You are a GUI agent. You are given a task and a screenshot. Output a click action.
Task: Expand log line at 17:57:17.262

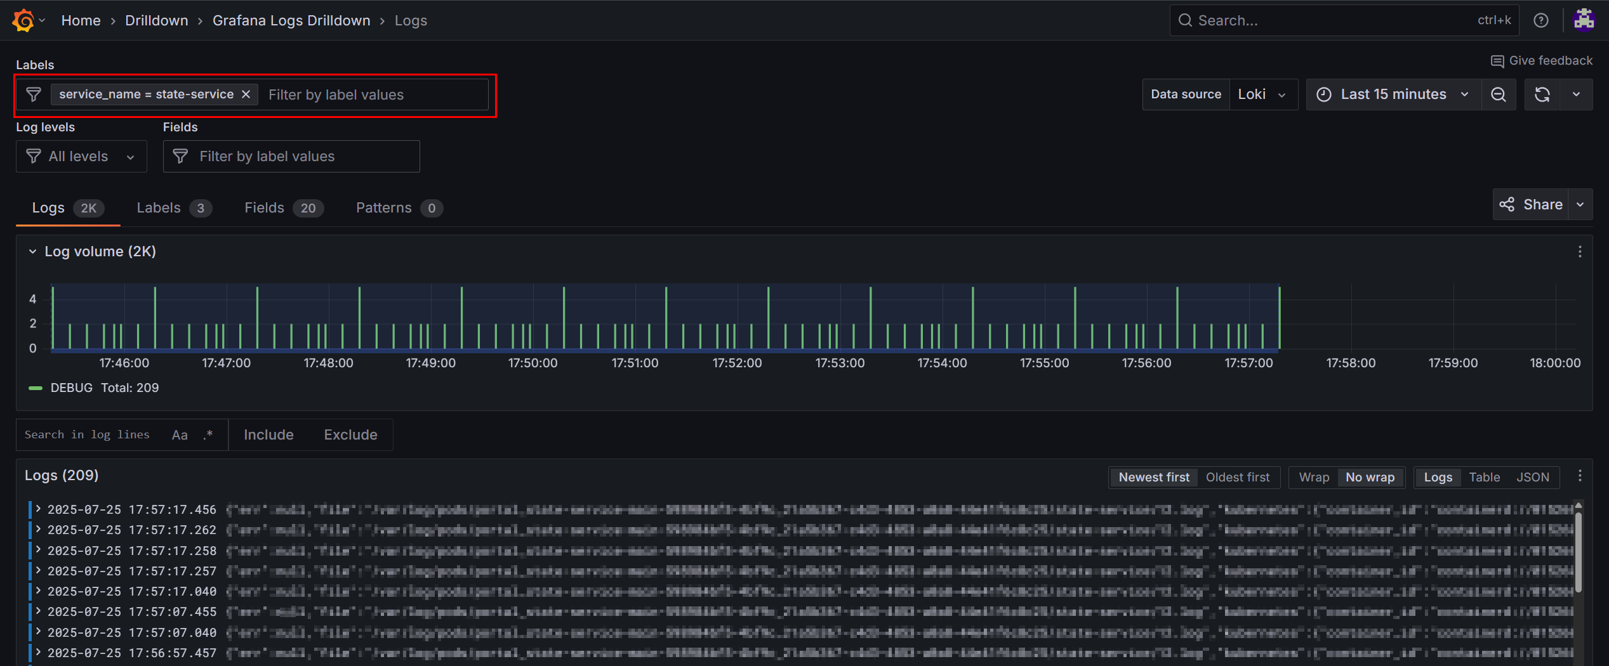[38, 529]
